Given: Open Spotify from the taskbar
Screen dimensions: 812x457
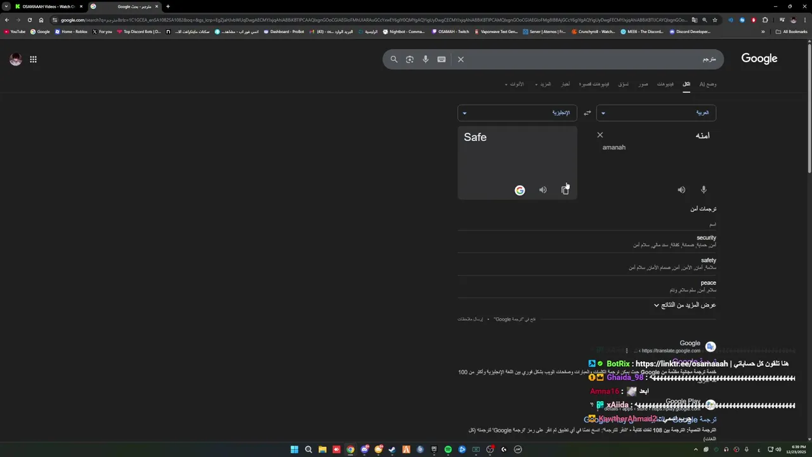Looking at the screenshot, I should (448, 449).
